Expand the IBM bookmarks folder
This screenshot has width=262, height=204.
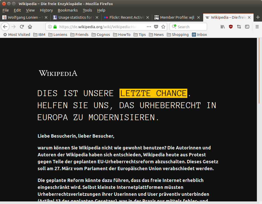(x=39, y=35)
